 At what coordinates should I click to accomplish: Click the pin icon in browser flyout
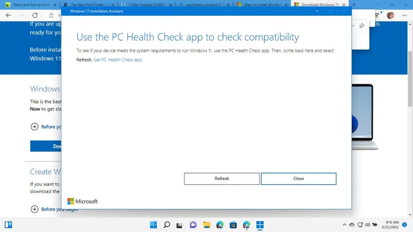362,25
